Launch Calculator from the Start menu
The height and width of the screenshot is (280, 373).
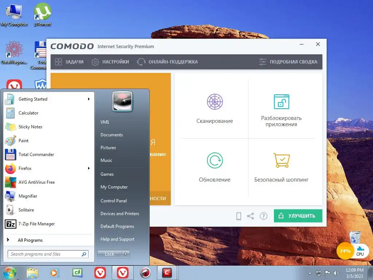point(48,113)
